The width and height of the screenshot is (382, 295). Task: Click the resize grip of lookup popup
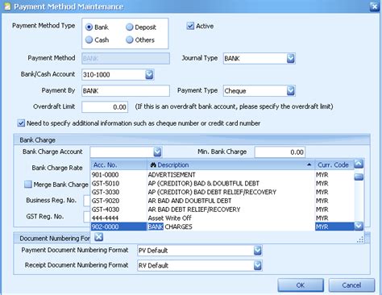coord(360,239)
